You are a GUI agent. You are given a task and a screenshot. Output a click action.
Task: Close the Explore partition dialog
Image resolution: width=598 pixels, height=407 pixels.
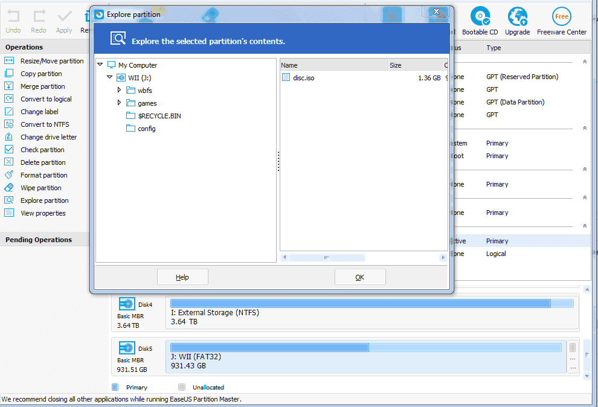(x=436, y=11)
